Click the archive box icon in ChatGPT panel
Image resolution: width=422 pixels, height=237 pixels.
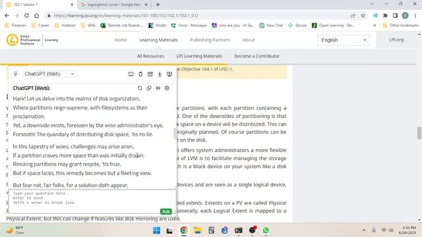click(150, 74)
